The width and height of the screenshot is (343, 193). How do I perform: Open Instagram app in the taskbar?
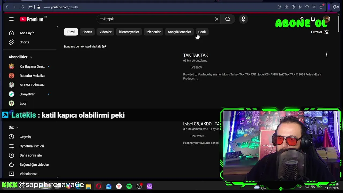tap(150, 186)
